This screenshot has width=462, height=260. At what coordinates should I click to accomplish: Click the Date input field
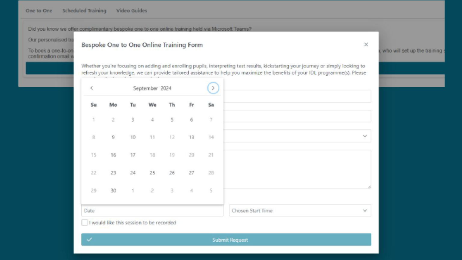[x=152, y=211]
